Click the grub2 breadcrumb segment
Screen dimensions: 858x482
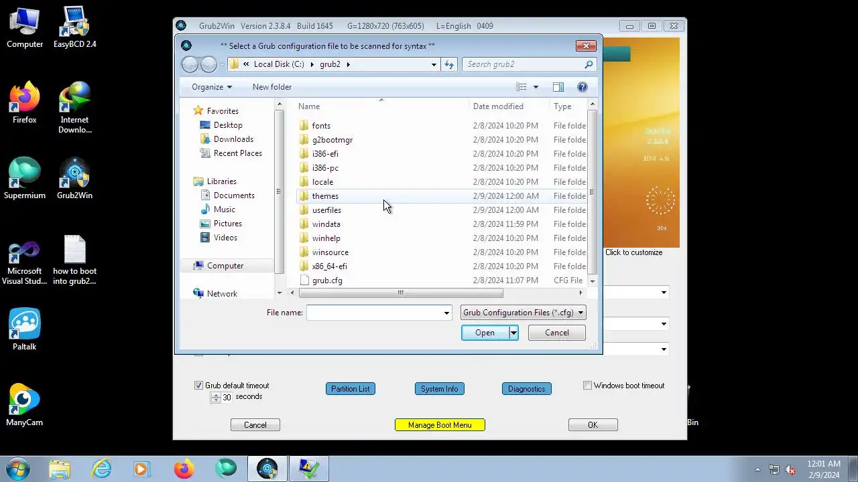pyautogui.click(x=330, y=64)
